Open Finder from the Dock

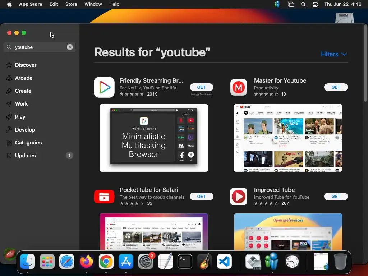(x=27, y=262)
